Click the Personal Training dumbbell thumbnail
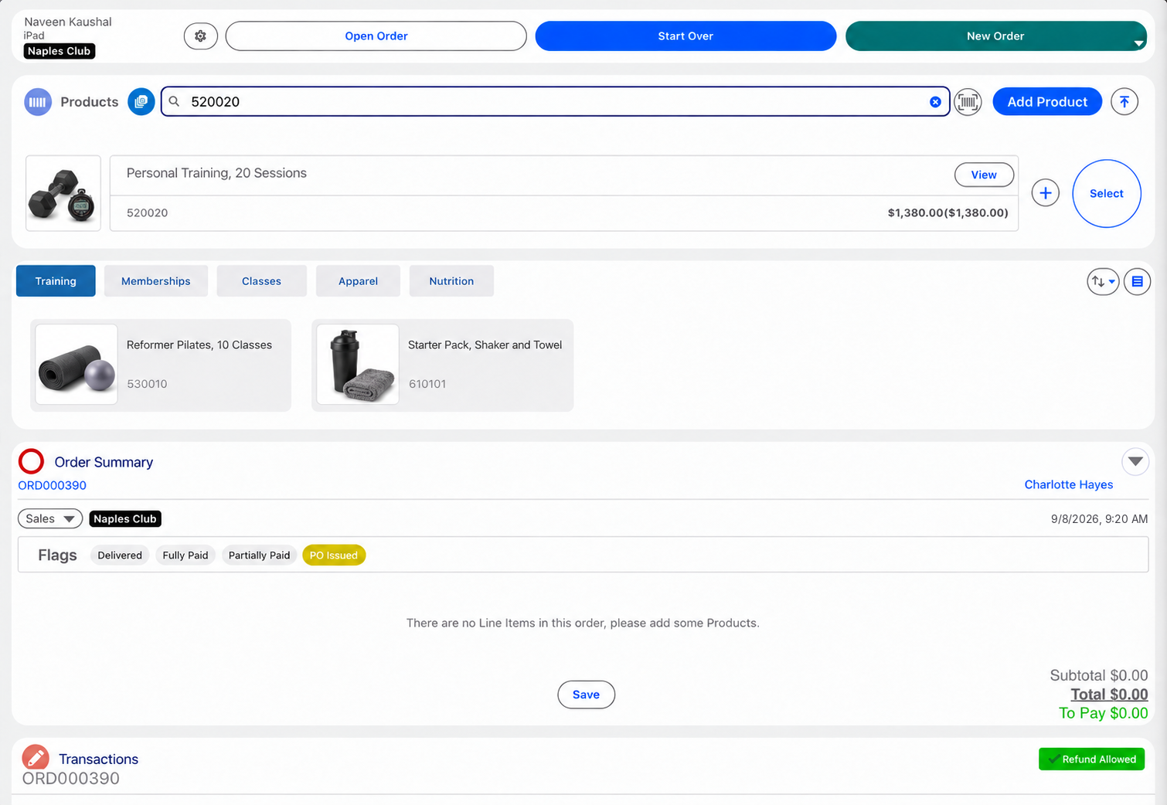The width and height of the screenshot is (1167, 805). tap(63, 193)
